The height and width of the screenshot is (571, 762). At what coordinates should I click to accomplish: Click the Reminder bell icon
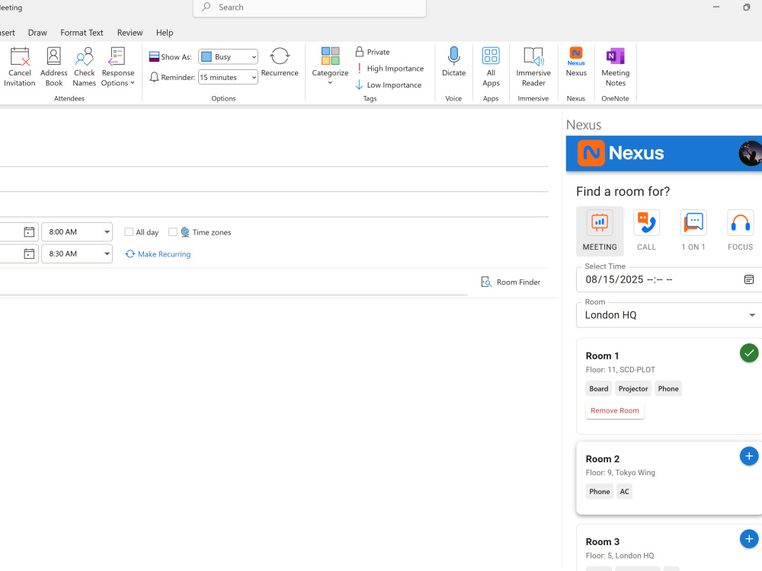pyautogui.click(x=154, y=77)
